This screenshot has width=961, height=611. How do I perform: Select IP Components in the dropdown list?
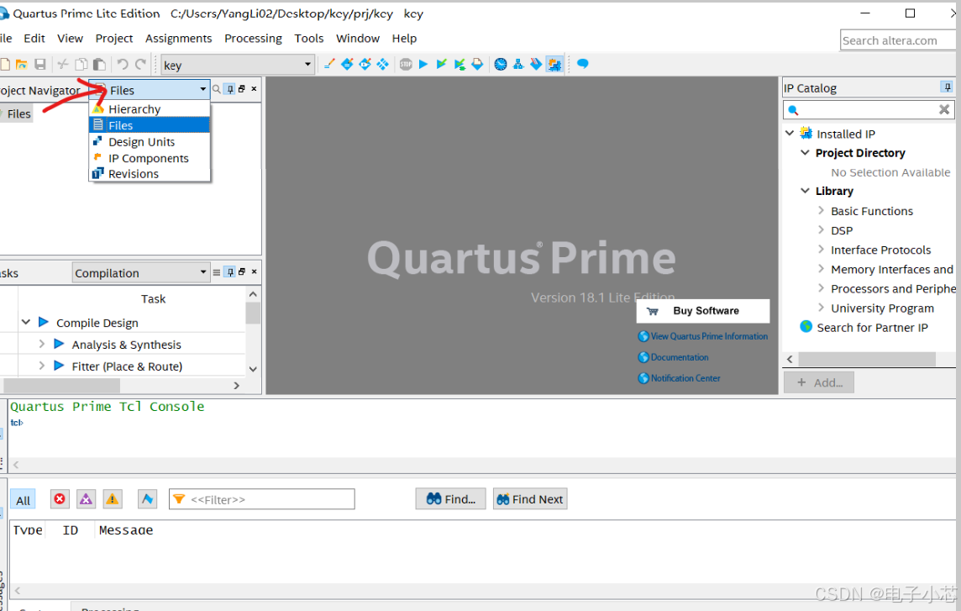coord(150,158)
